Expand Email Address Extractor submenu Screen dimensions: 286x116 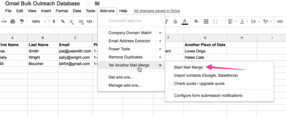tap(131, 41)
